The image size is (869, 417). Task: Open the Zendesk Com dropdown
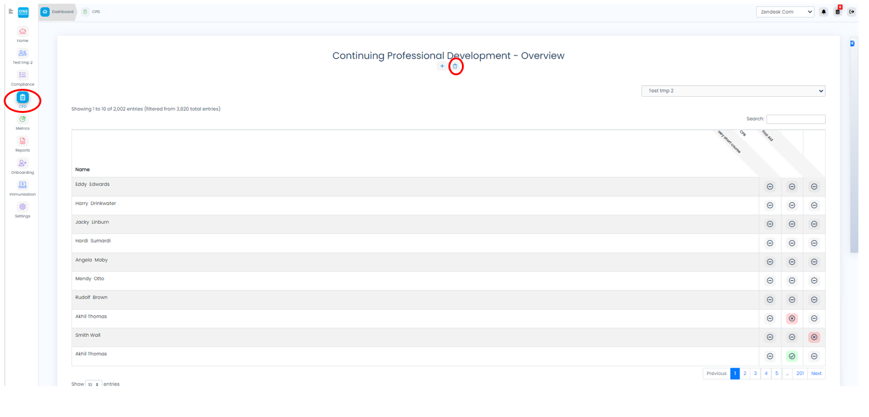click(x=785, y=12)
